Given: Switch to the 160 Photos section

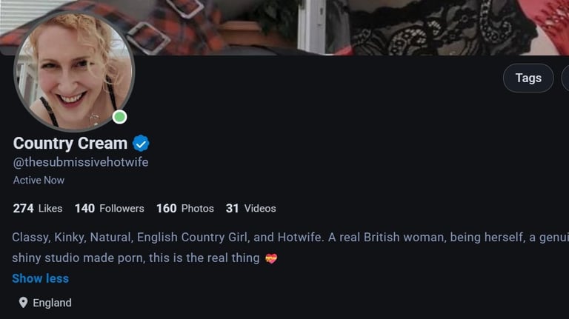Looking at the screenshot, I should tap(185, 209).
